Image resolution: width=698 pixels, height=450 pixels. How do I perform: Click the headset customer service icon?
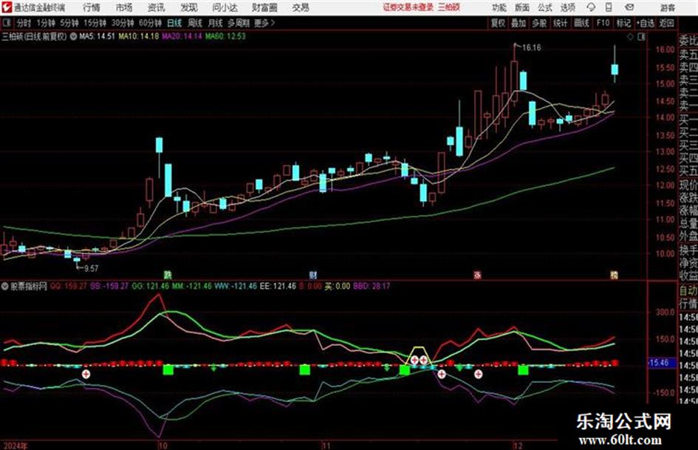[591, 7]
